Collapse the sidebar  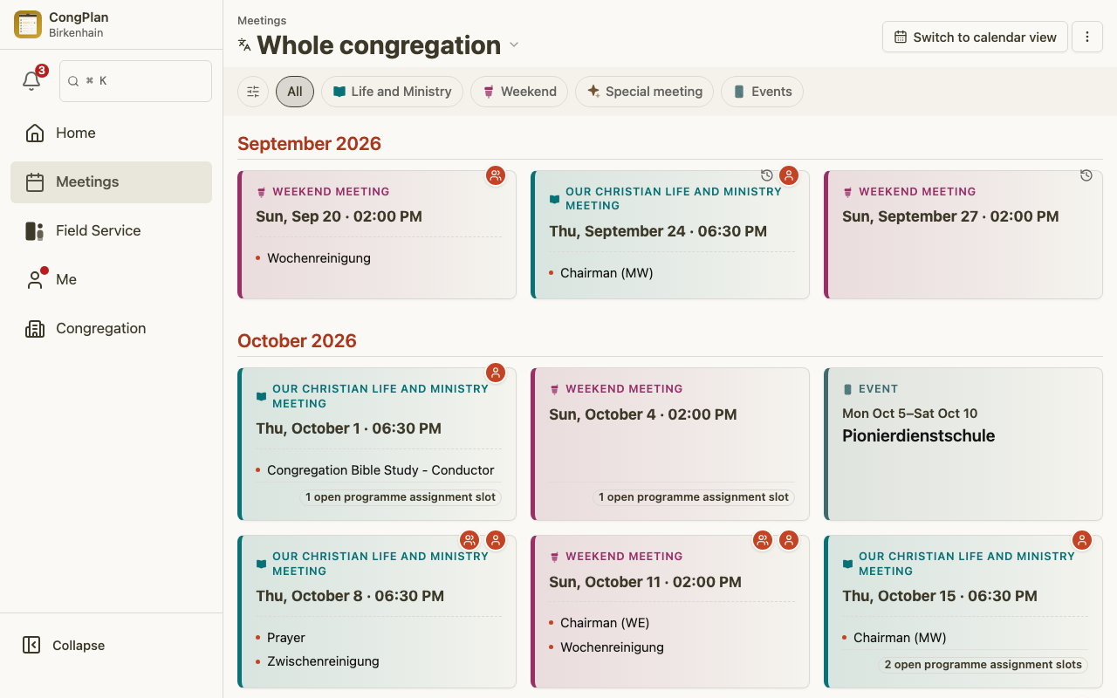click(63, 646)
